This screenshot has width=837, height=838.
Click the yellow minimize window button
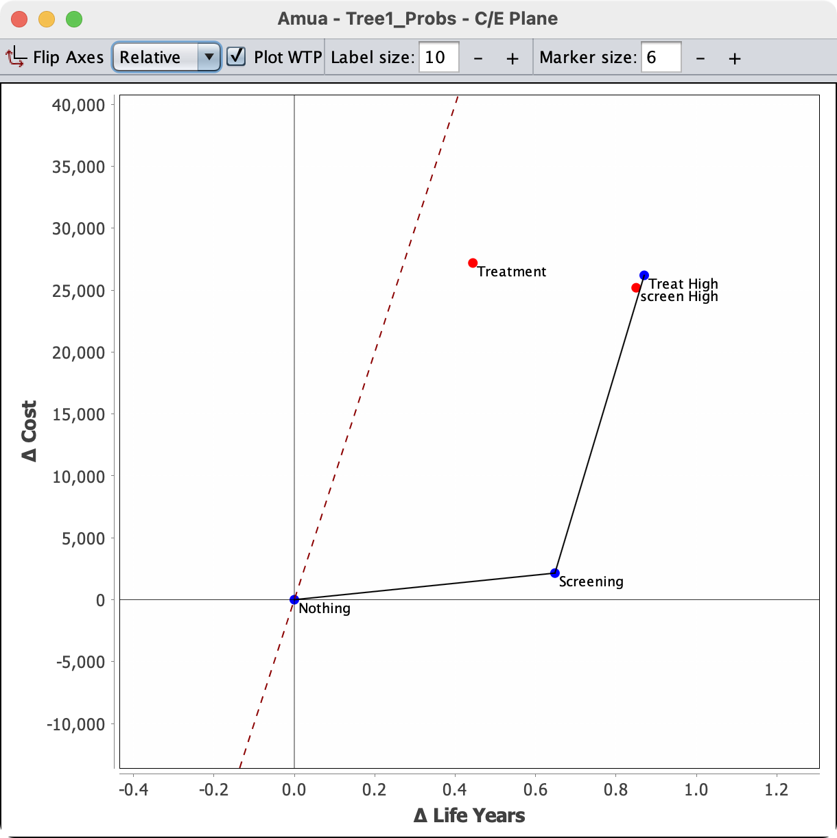[x=47, y=19]
